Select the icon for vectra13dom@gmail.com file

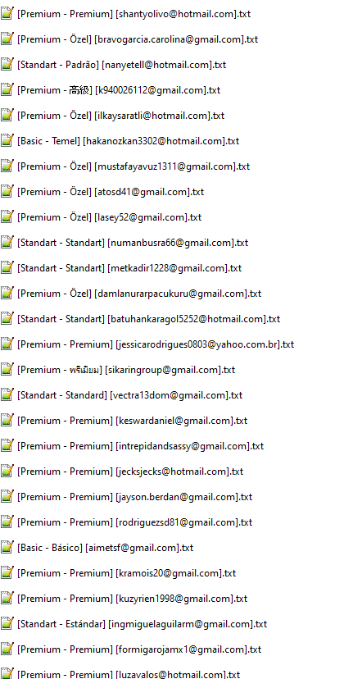tap(7, 395)
